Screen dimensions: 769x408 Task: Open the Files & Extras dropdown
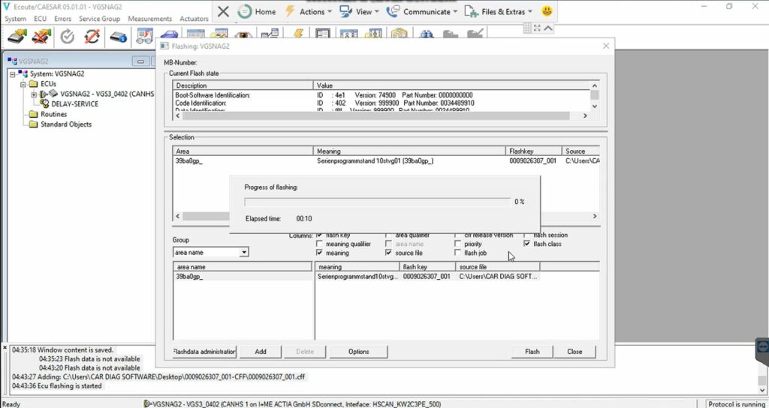coord(497,11)
